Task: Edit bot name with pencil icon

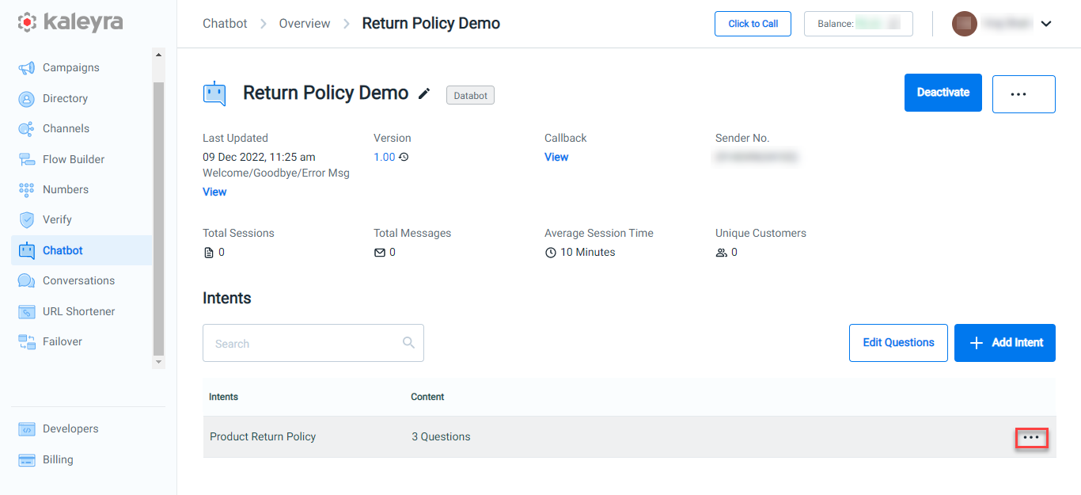Action: click(425, 94)
